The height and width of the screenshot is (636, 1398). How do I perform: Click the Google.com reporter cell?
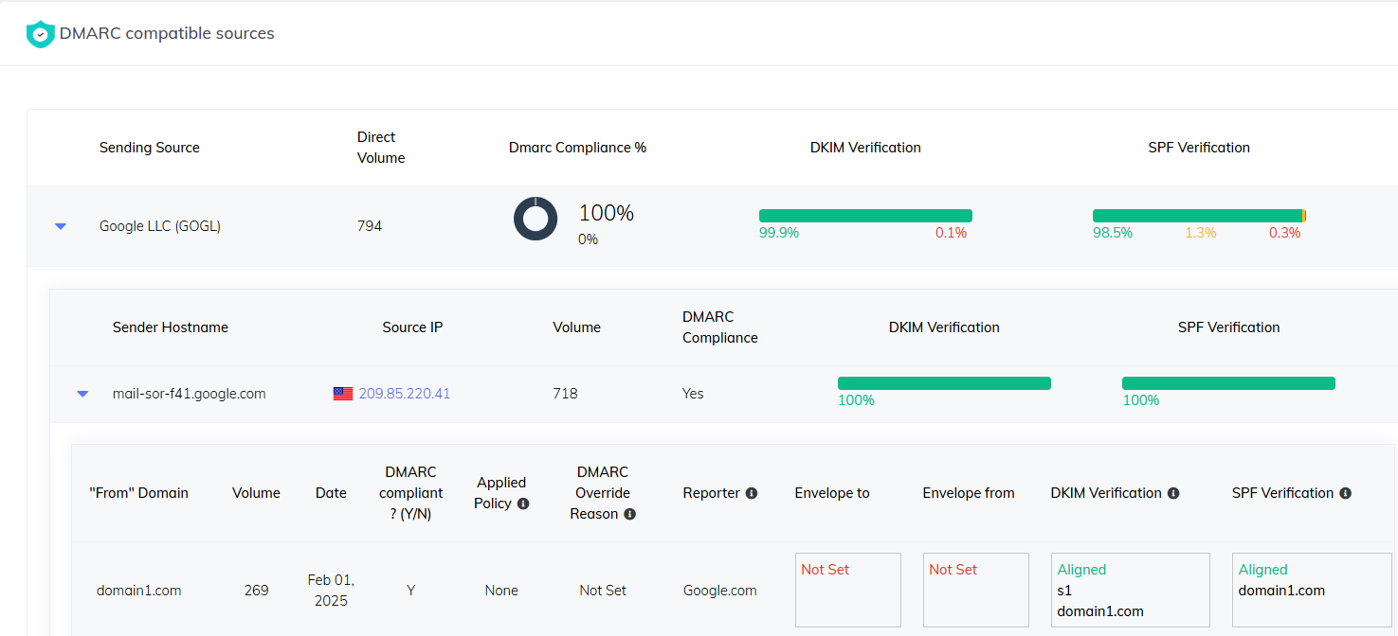[x=720, y=591]
